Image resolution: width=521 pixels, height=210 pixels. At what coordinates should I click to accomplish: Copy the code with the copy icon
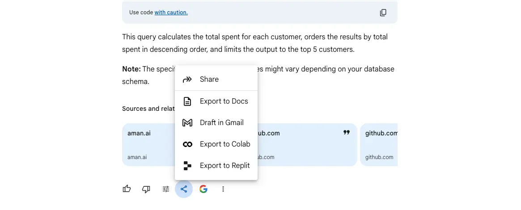point(383,13)
